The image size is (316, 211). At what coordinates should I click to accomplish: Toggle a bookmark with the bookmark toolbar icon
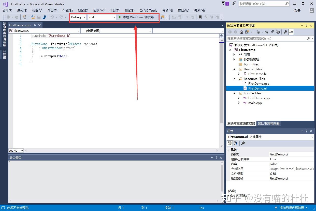[200, 17]
